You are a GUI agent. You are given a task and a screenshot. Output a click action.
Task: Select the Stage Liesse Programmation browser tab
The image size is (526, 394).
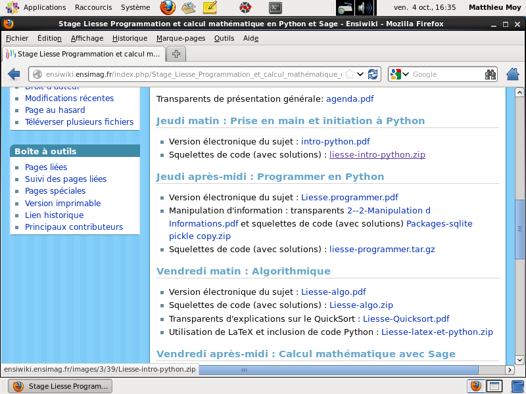coord(84,54)
